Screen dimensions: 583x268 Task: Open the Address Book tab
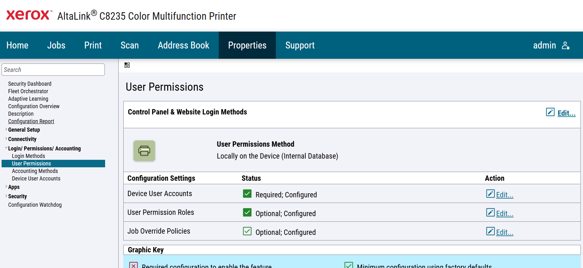(x=184, y=45)
